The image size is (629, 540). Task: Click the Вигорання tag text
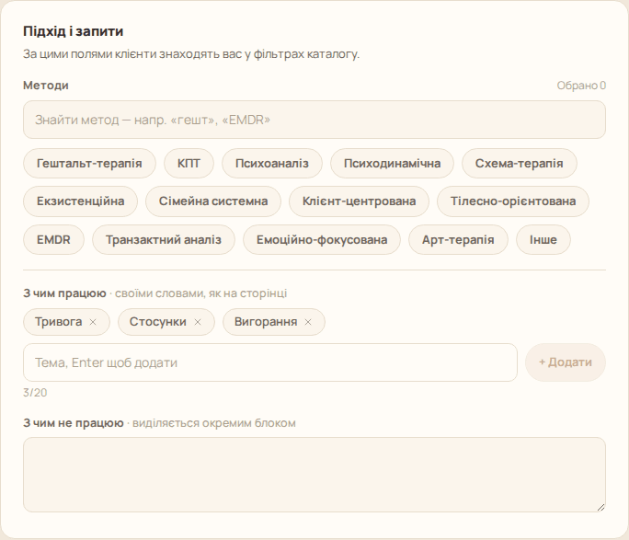coord(266,322)
